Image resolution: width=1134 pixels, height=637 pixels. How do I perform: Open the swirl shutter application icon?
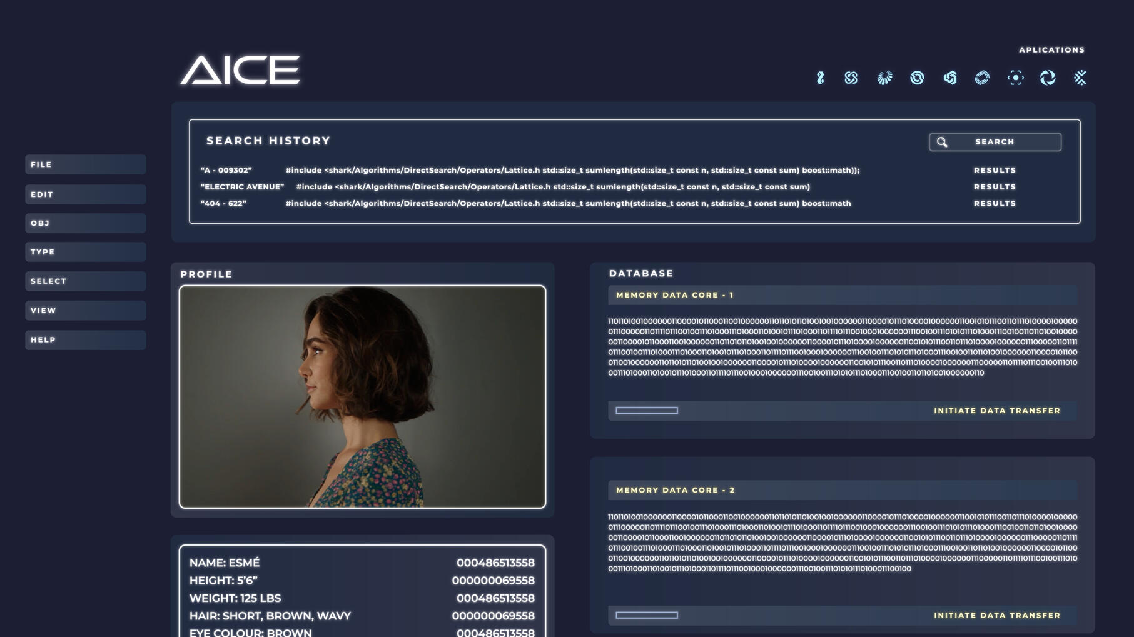pos(1048,78)
